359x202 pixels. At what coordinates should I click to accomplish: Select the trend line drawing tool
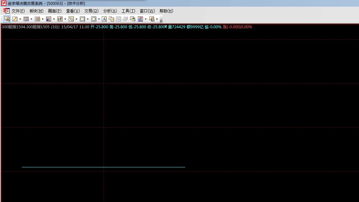(x=15, y=19)
